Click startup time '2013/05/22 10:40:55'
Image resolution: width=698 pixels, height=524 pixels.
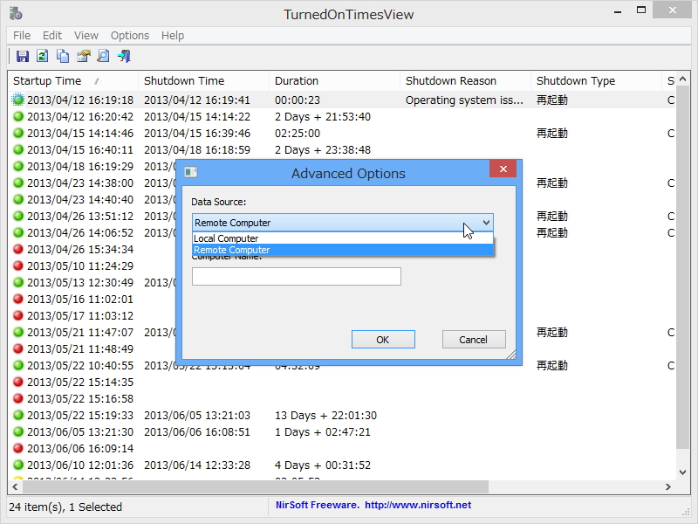(80, 365)
